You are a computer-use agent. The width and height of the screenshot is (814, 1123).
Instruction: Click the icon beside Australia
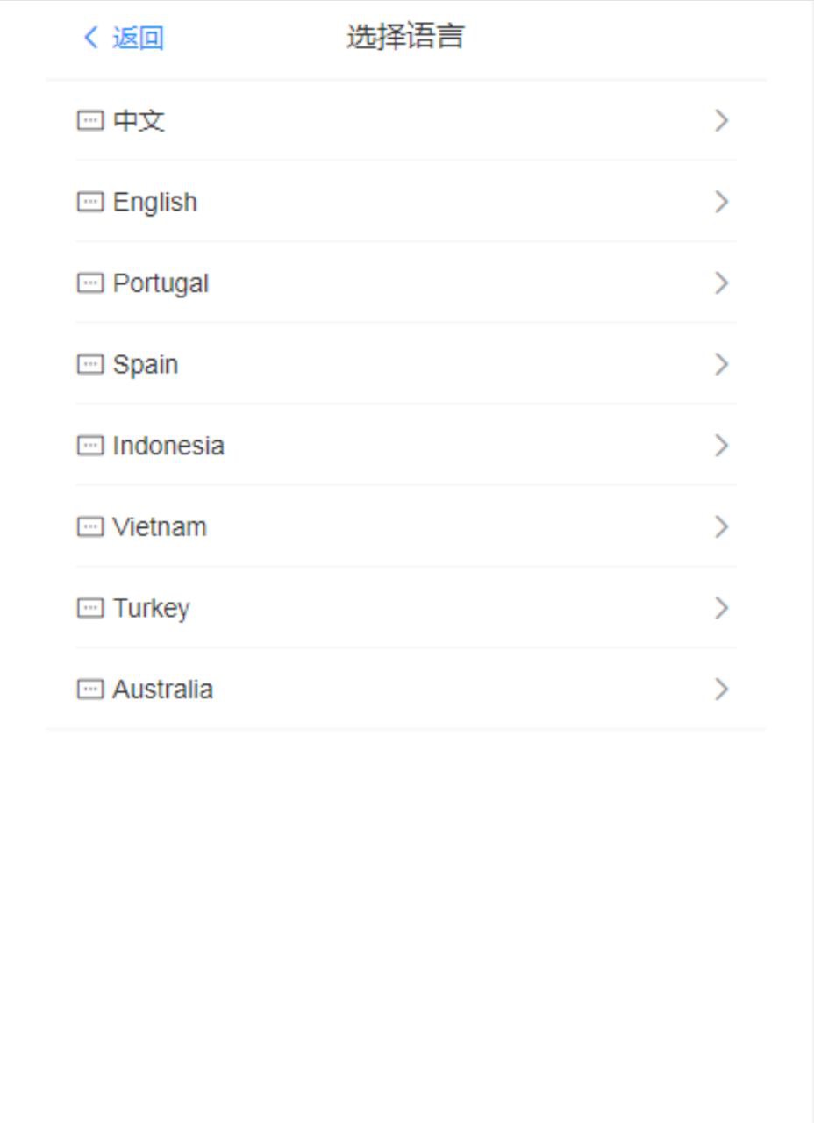pos(90,690)
